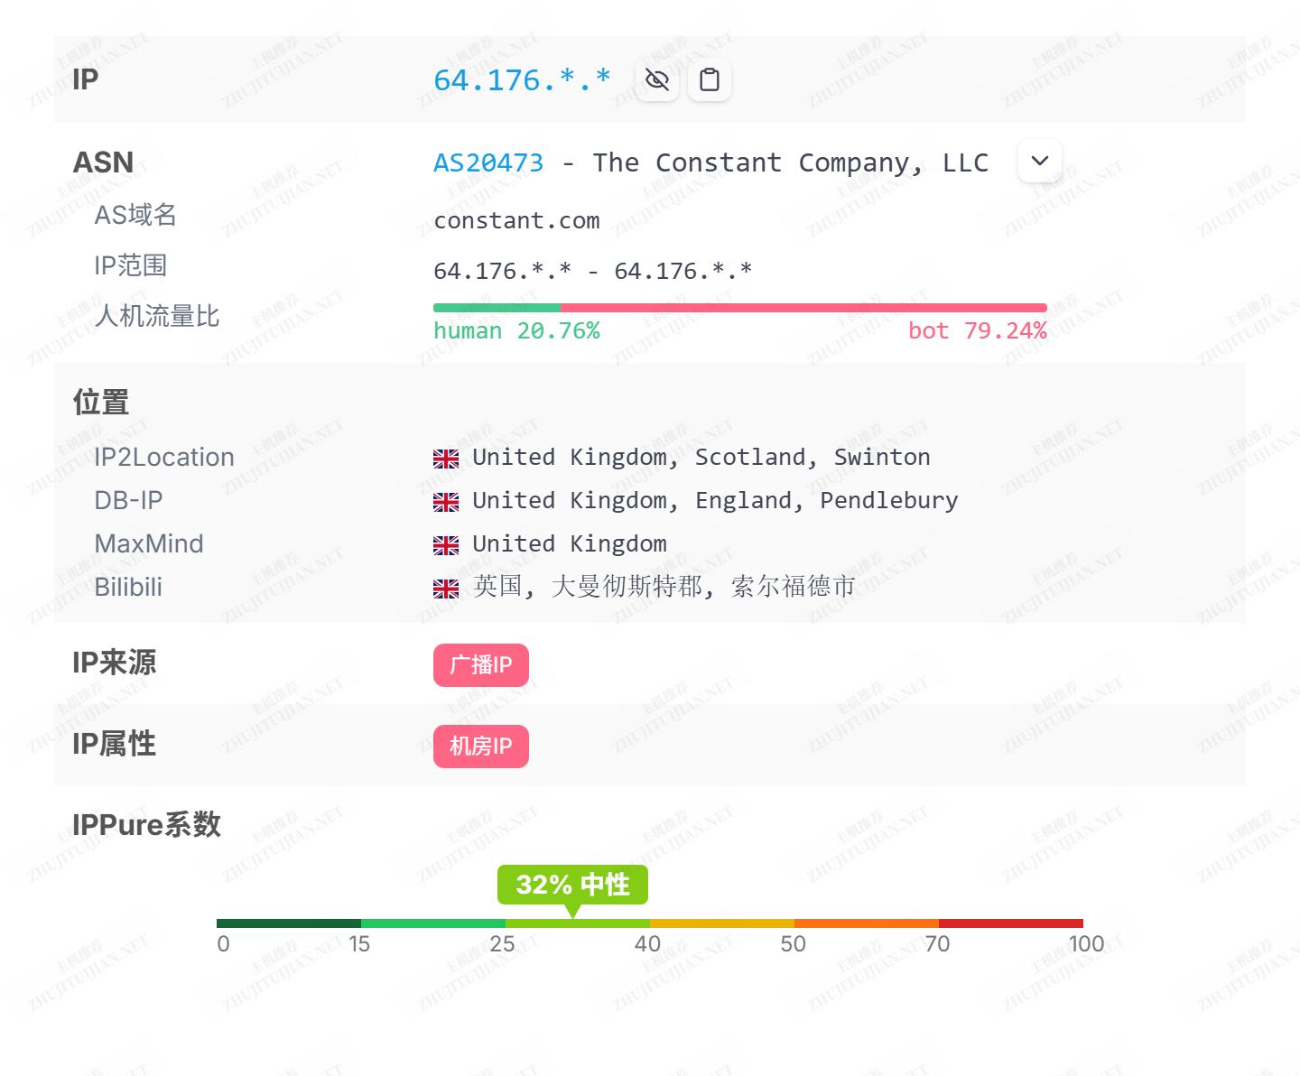
Task: Click the 32% 中性 score marker
Action: [572, 885]
